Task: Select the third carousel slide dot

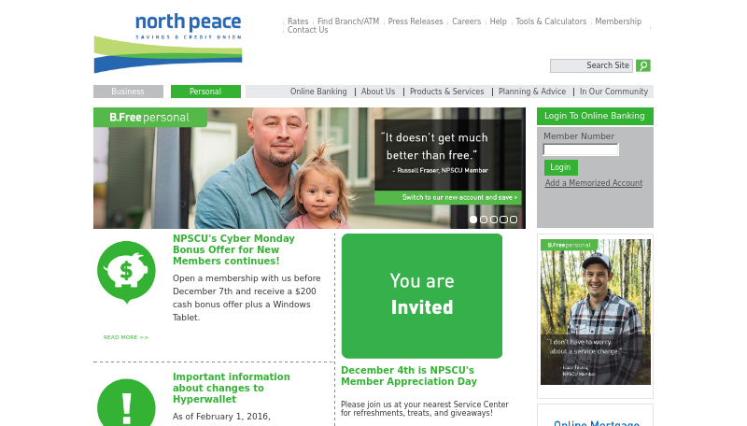Action: coord(494,220)
